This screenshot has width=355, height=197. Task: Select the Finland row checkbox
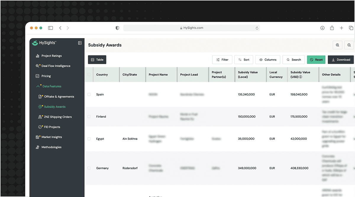[89, 117]
